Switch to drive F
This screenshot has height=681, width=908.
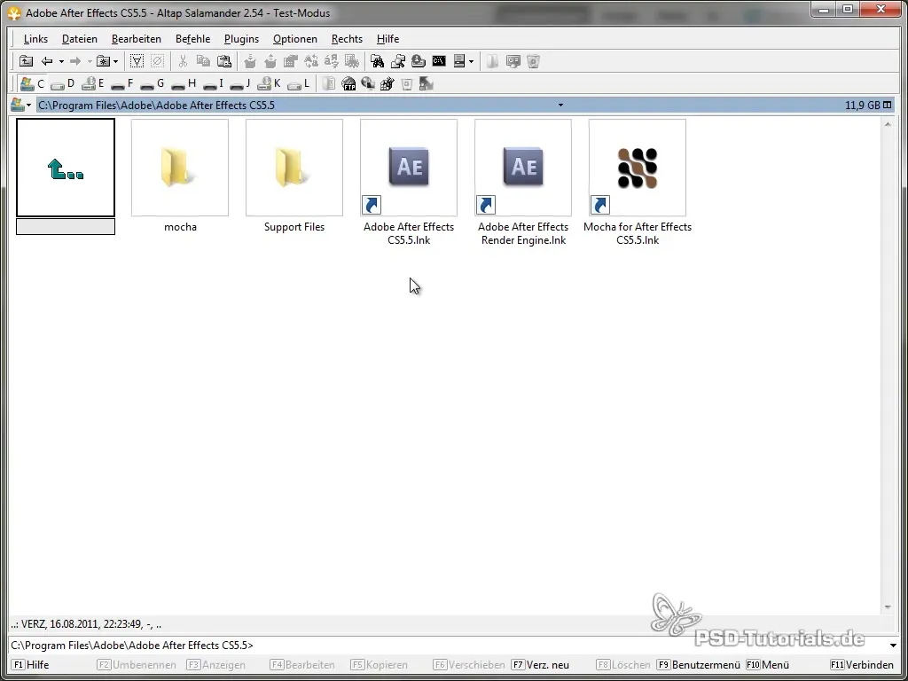point(122,84)
